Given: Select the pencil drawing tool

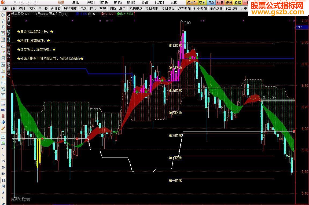Looking at the screenshot, I should tap(3, 129).
